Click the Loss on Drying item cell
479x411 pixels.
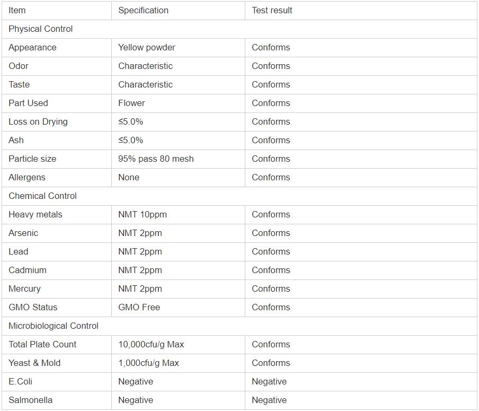[38, 122]
